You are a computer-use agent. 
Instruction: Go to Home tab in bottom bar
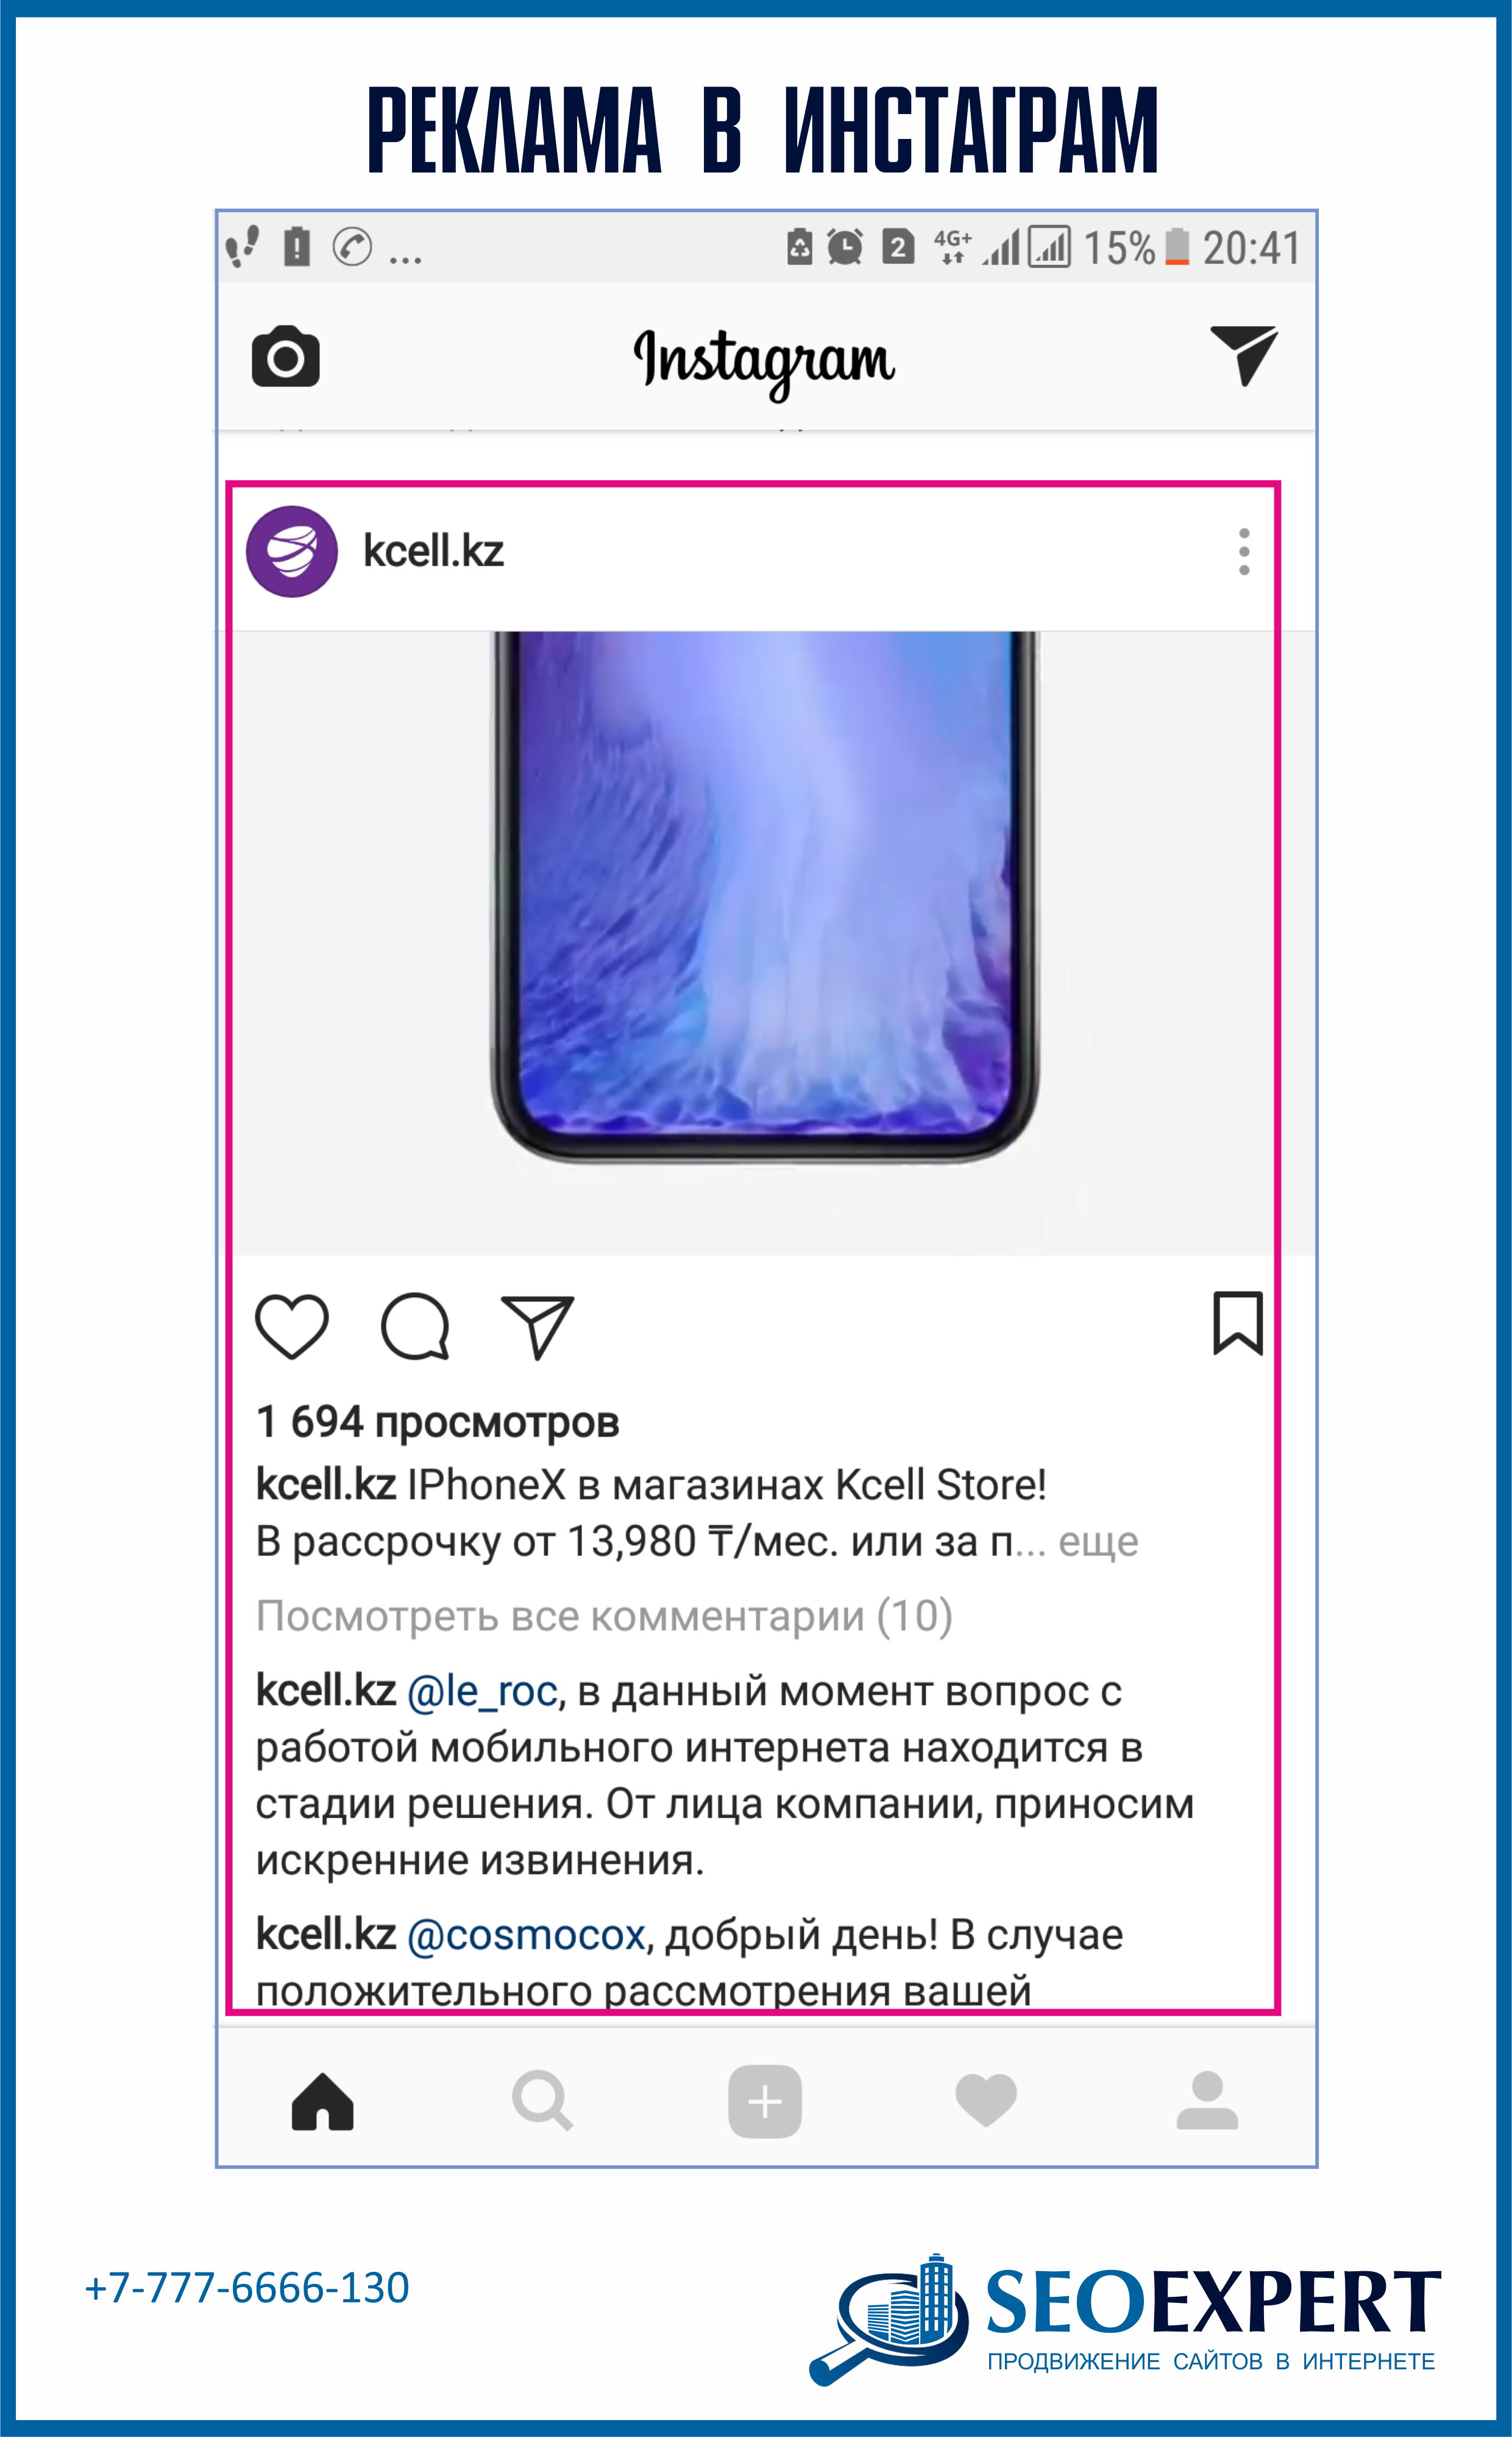pos(322,2101)
